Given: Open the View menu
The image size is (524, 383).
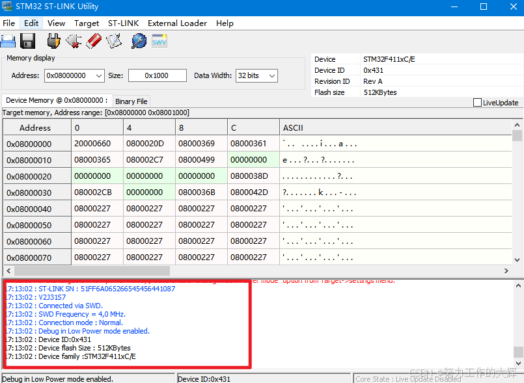Looking at the screenshot, I should (56, 23).
